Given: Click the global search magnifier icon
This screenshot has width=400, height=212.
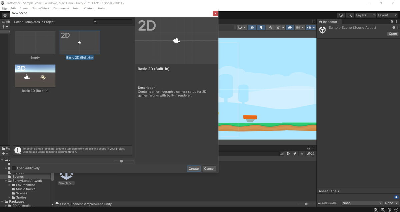Looking at the screenshot, I should tap(350, 15).
